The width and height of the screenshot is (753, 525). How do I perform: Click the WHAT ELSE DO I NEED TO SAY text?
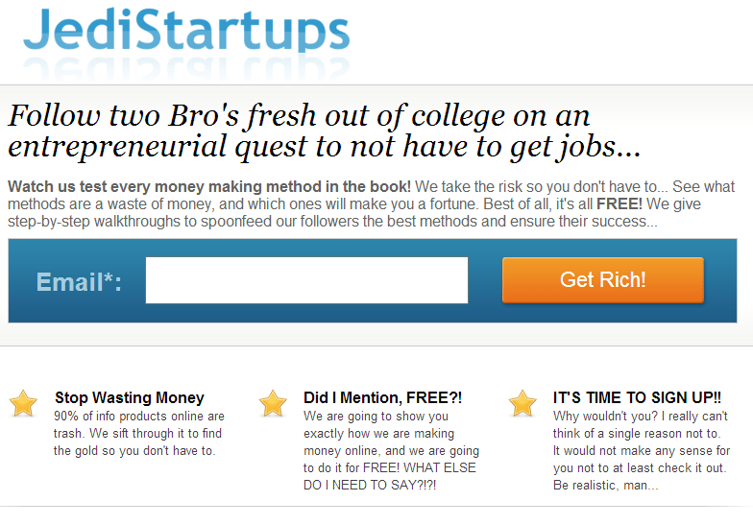[390, 476]
